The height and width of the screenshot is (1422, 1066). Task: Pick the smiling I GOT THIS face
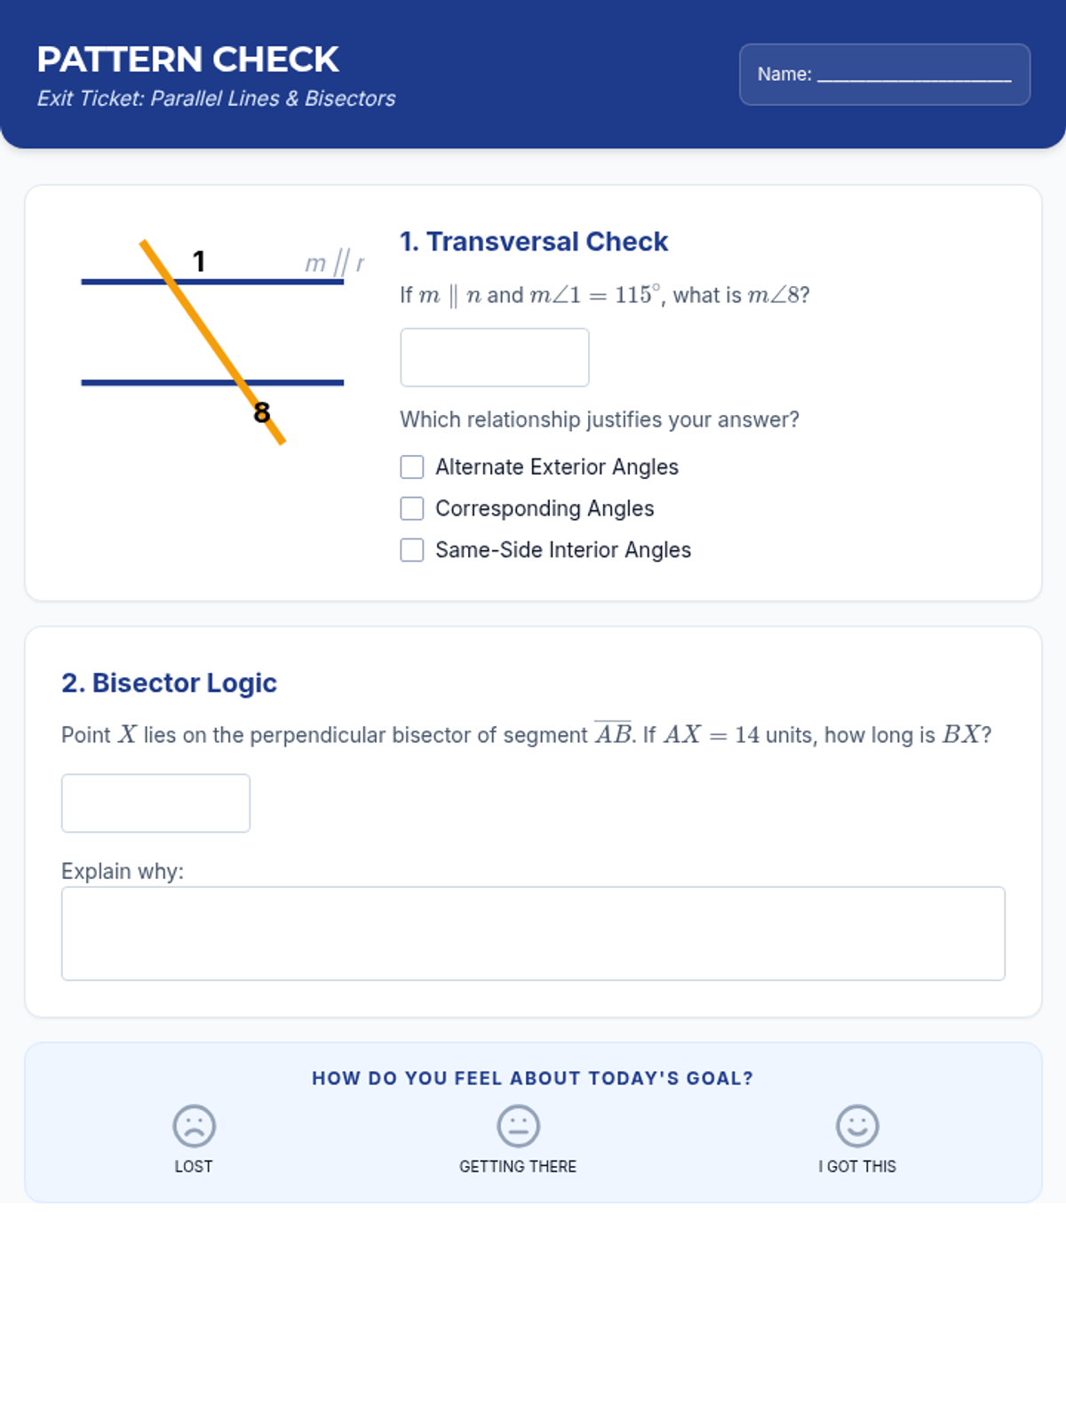[x=857, y=1126]
